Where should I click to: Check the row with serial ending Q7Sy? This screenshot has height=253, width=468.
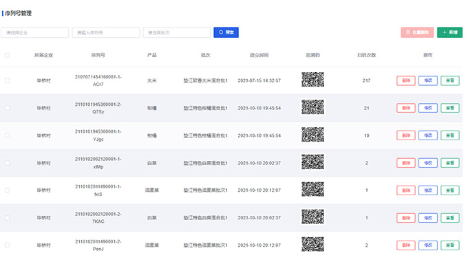(7, 108)
